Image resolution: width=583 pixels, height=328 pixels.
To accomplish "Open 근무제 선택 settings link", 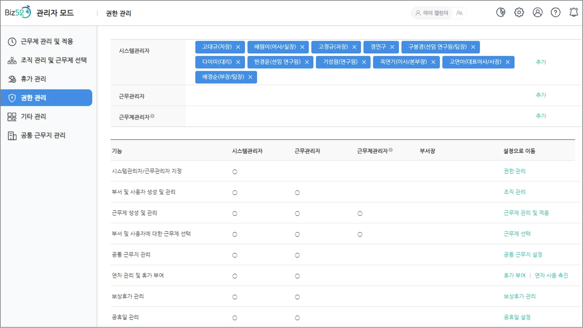I will (517, 234).
